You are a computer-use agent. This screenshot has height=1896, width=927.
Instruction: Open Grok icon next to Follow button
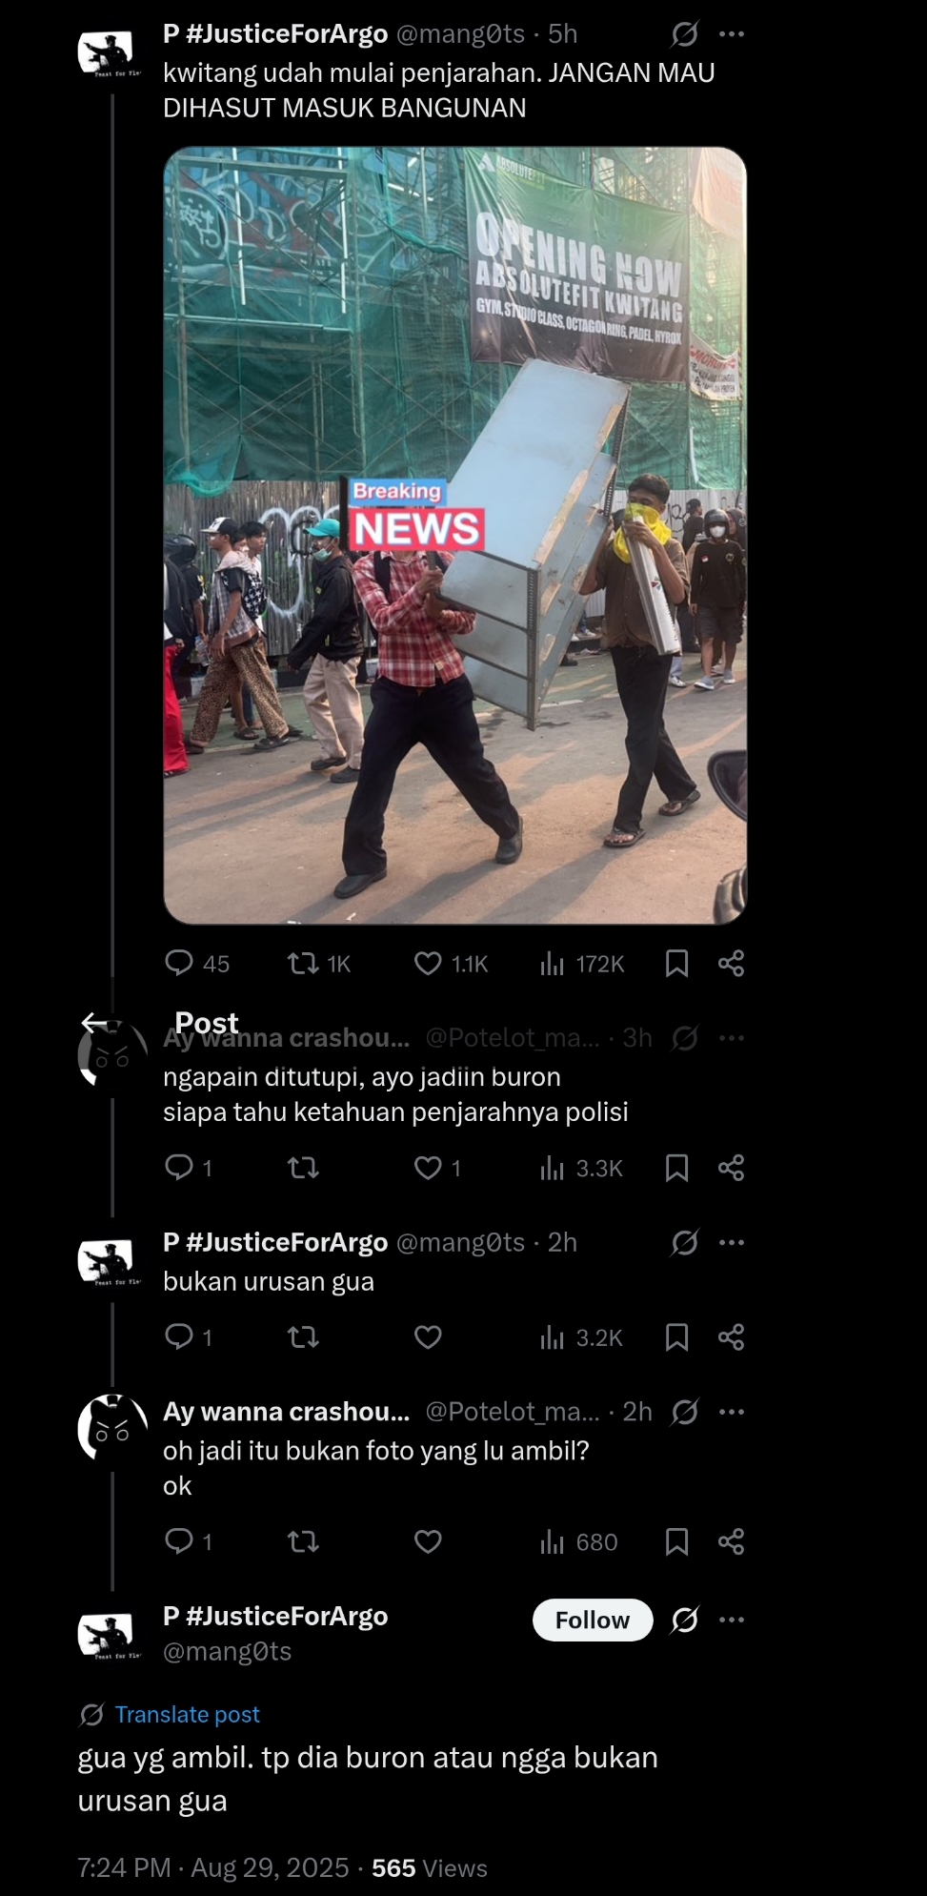(684, 1620)
